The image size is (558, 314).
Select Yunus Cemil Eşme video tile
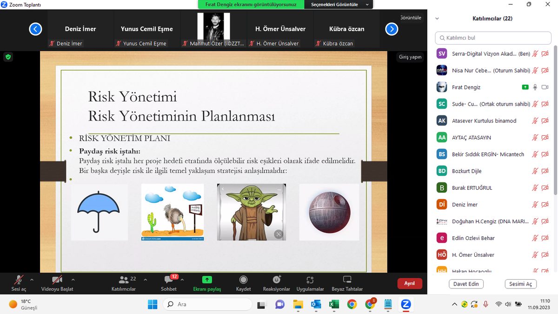(147, 29)
